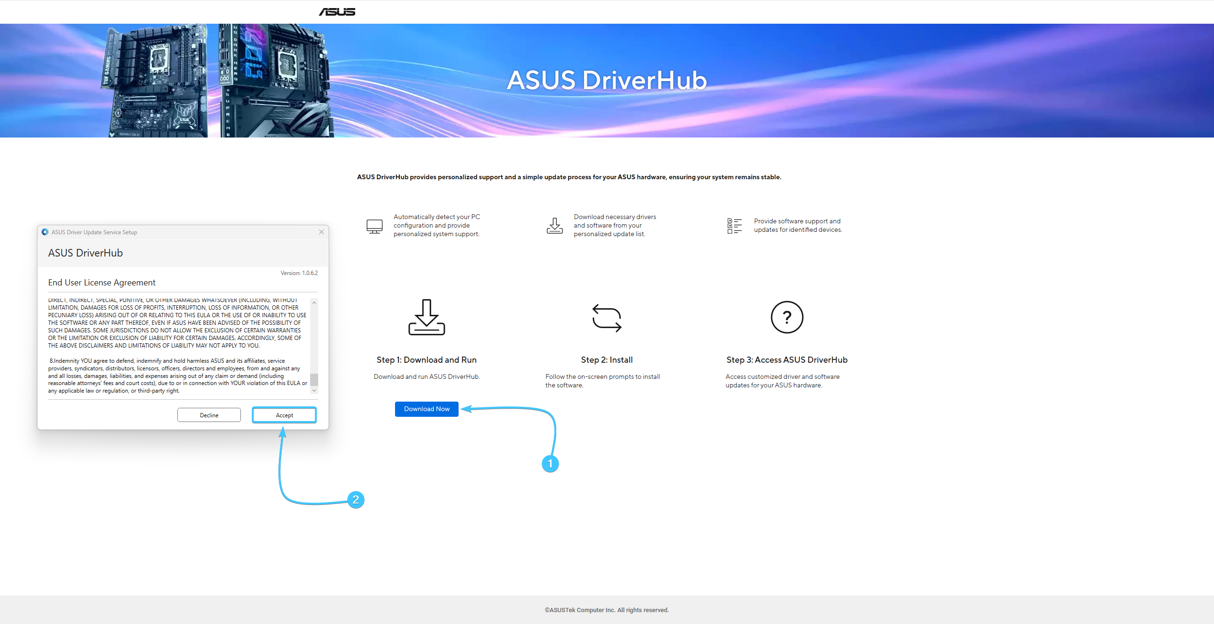1214x624 pixels.
Task: Click 'Download necessary drivers' feature text
Action: (x=615, y=225)
